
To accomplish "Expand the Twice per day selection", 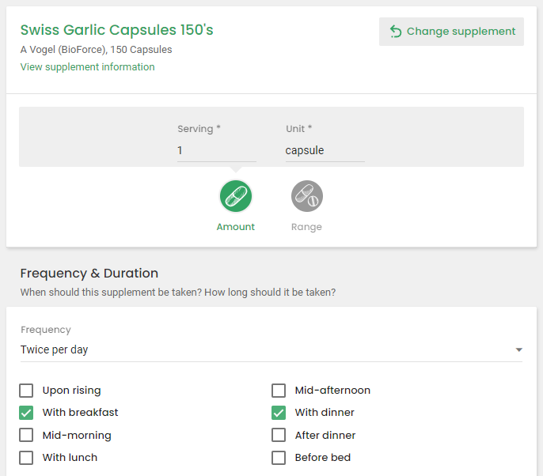I will click(x=271, y=349).
